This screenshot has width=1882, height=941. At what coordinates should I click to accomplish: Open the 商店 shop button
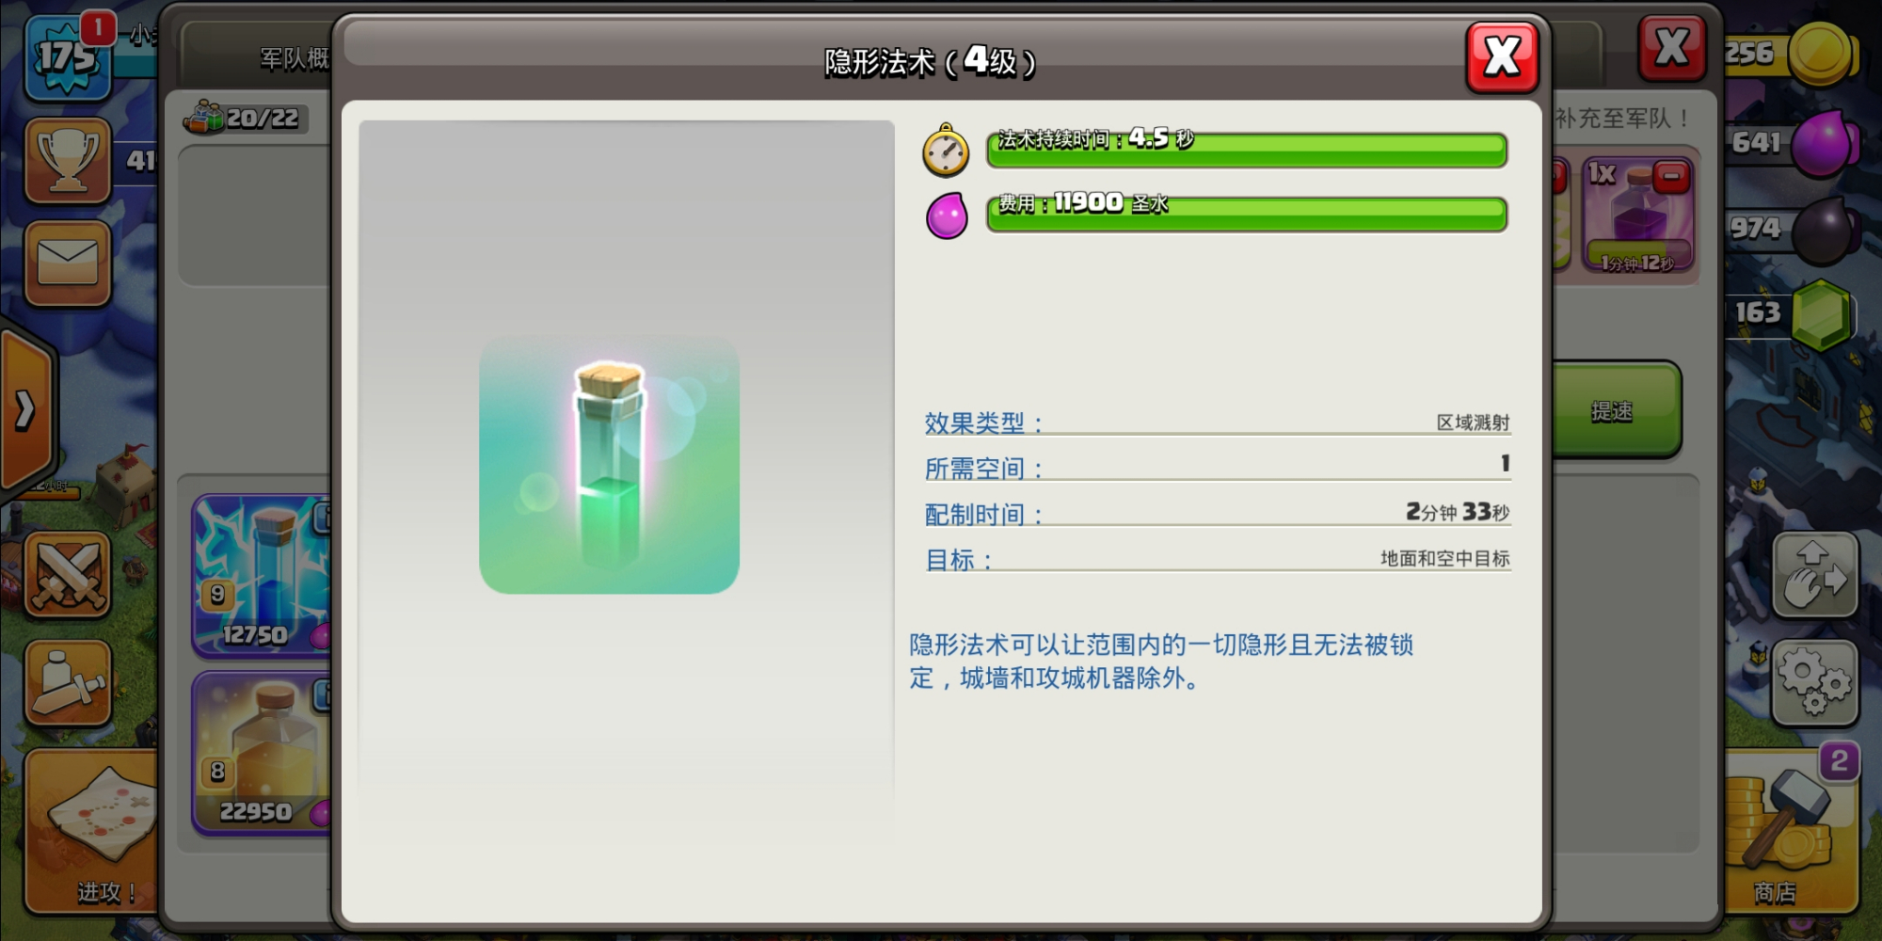(1790, 832)
